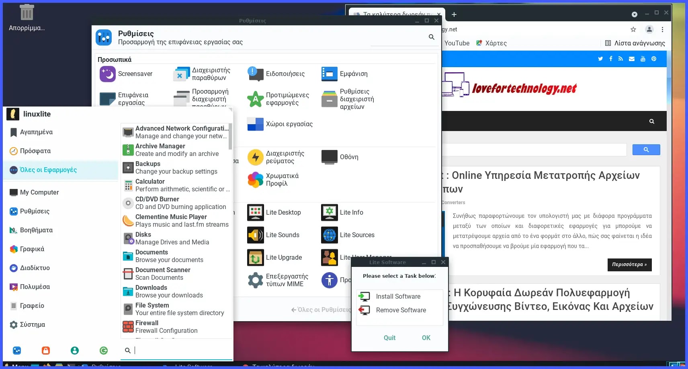This screenshot has height=369, width=688.
Task: Open Λίστα ανάγνωσης reading list
Action: [635, 43]
